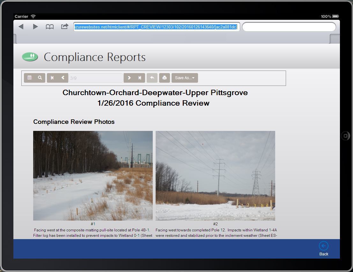The width and height of the screenshot is (353, 272).
Task: Open photo #2 of completed Pole 12
Action: coord(215,176)
